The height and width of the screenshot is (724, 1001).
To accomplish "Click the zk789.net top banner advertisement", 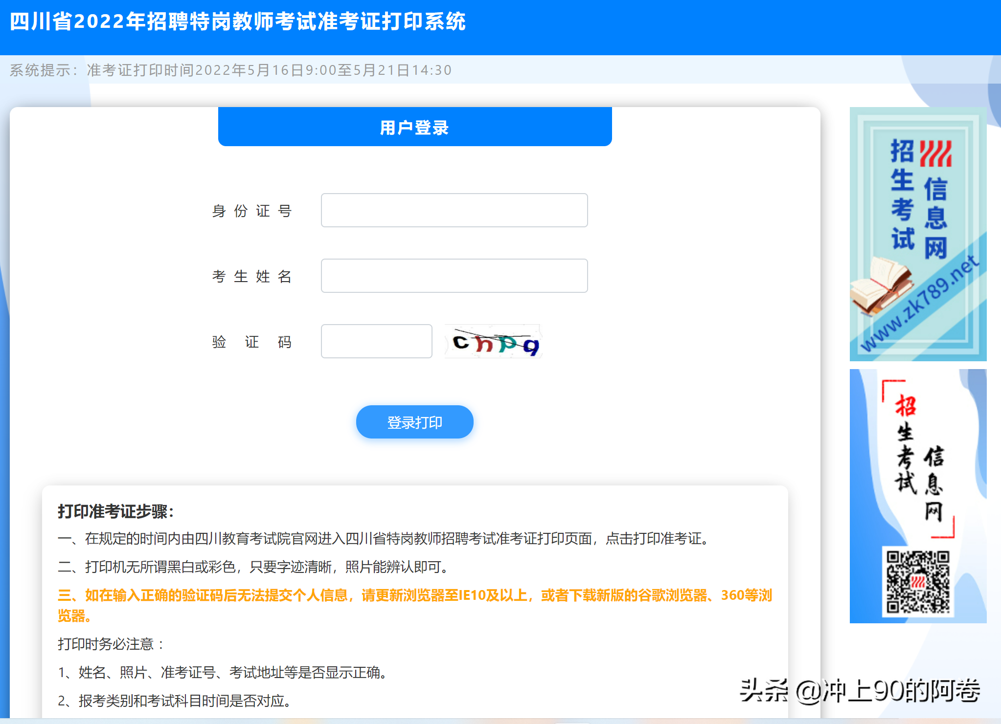I will tap(918, 234).
